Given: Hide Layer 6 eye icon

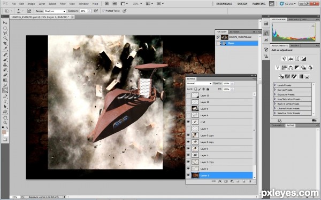Looking at the screenshot, I should click(x=188, y=149).
